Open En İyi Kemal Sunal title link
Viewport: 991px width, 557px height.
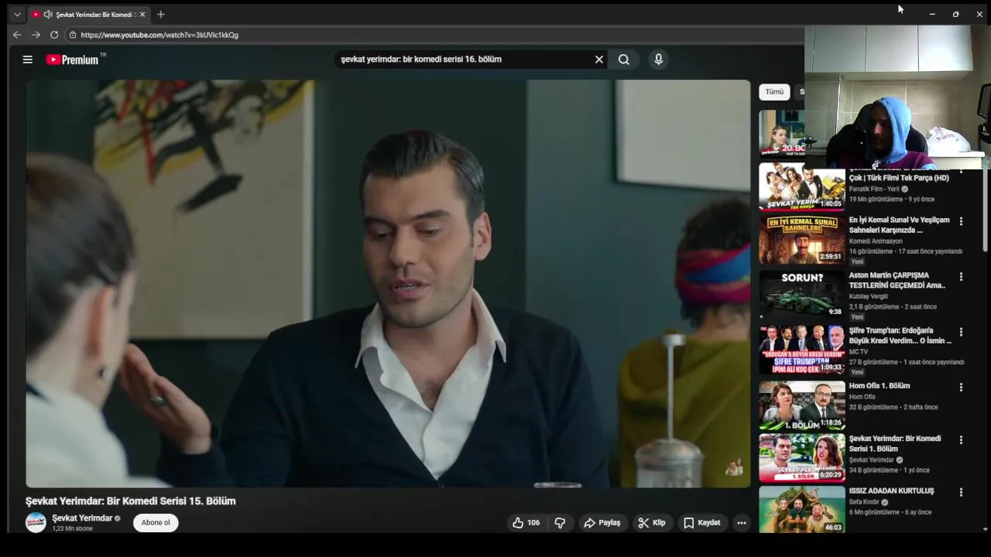899,225
